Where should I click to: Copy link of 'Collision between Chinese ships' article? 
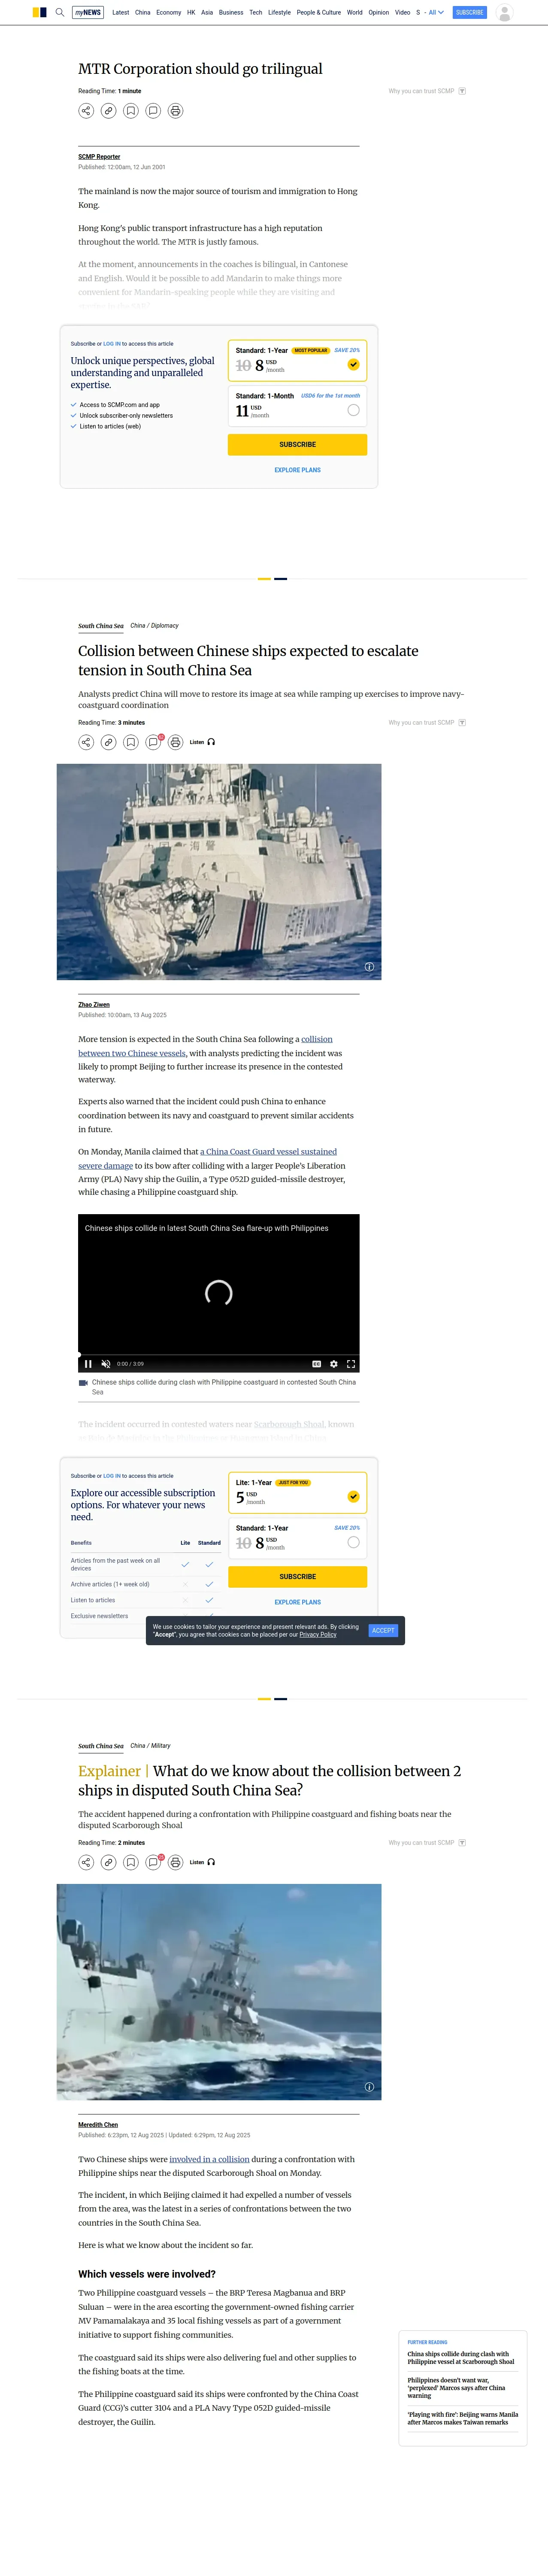(108, 742)
